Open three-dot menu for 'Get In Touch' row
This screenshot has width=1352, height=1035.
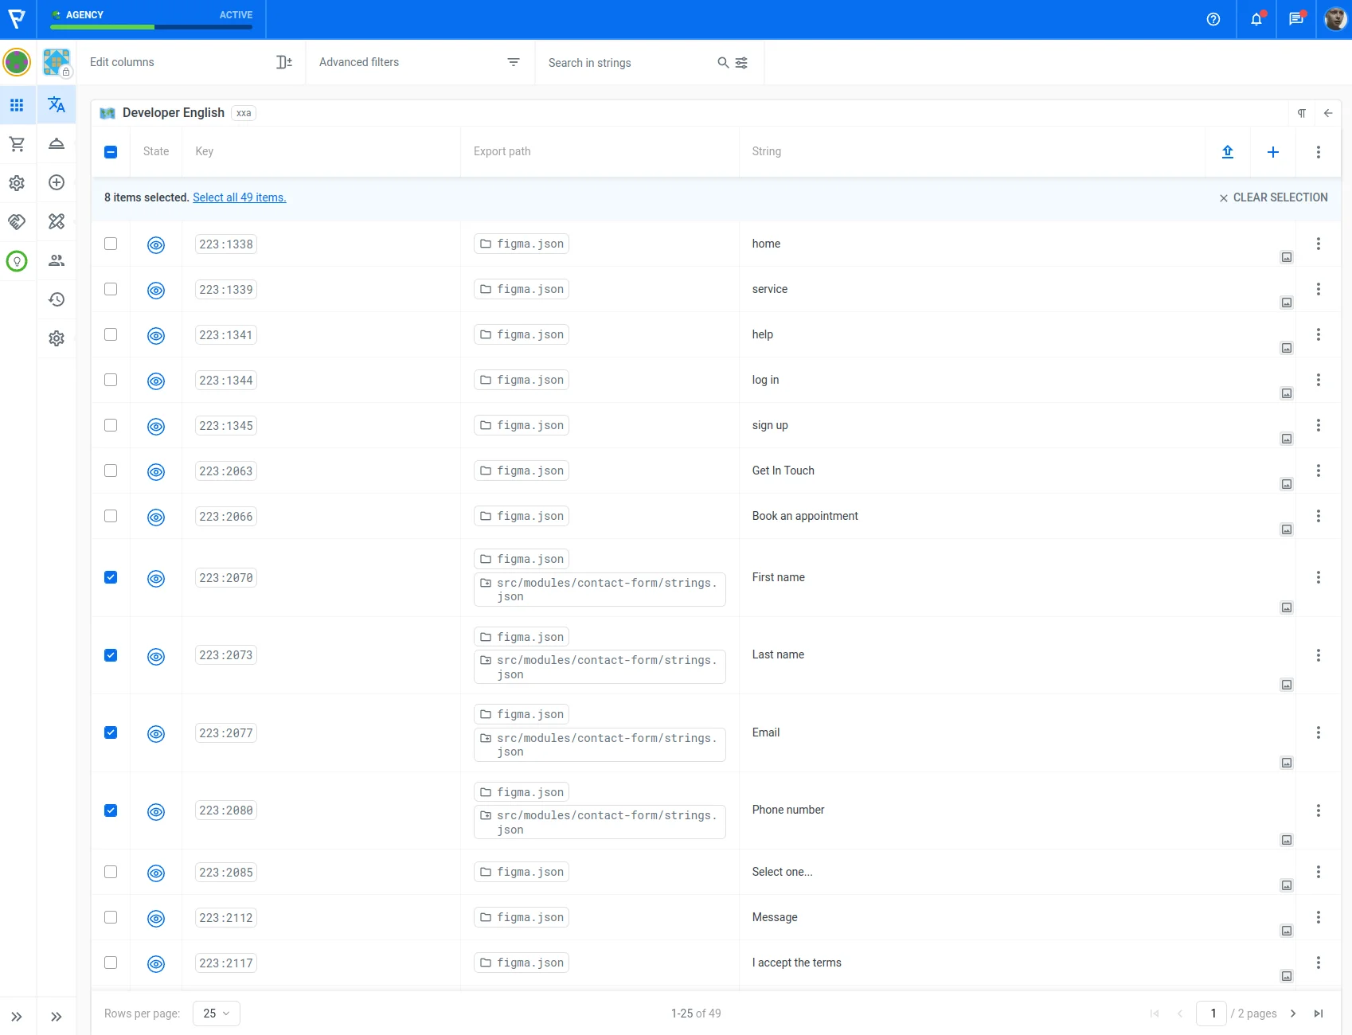click(1318, 471)
